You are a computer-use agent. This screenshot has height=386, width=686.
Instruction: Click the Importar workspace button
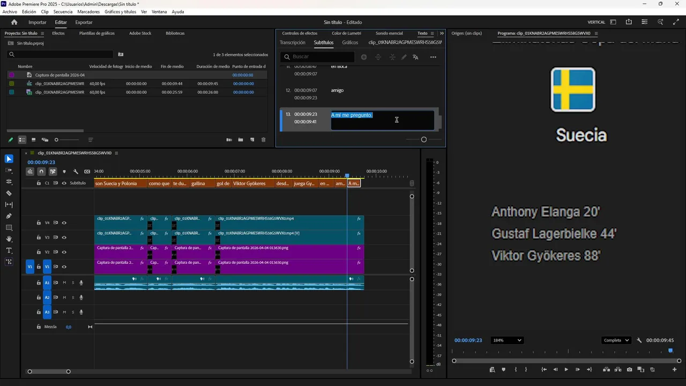pos(38,23)
